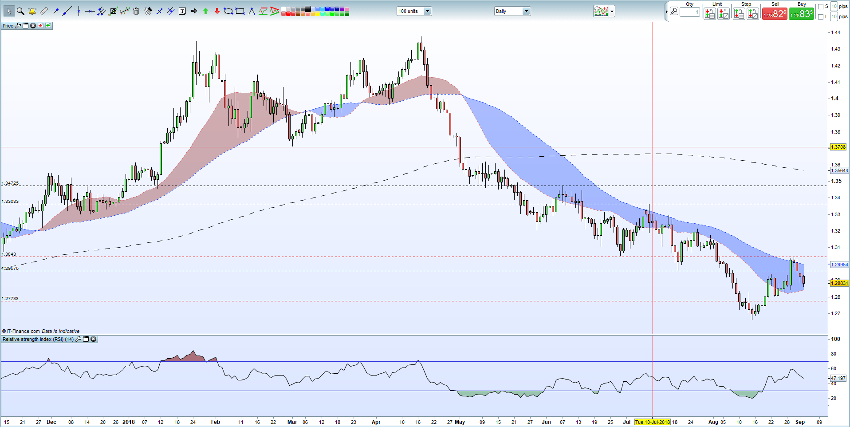Click the Tue 10-Jul-2018 date marker

(653, 422)
